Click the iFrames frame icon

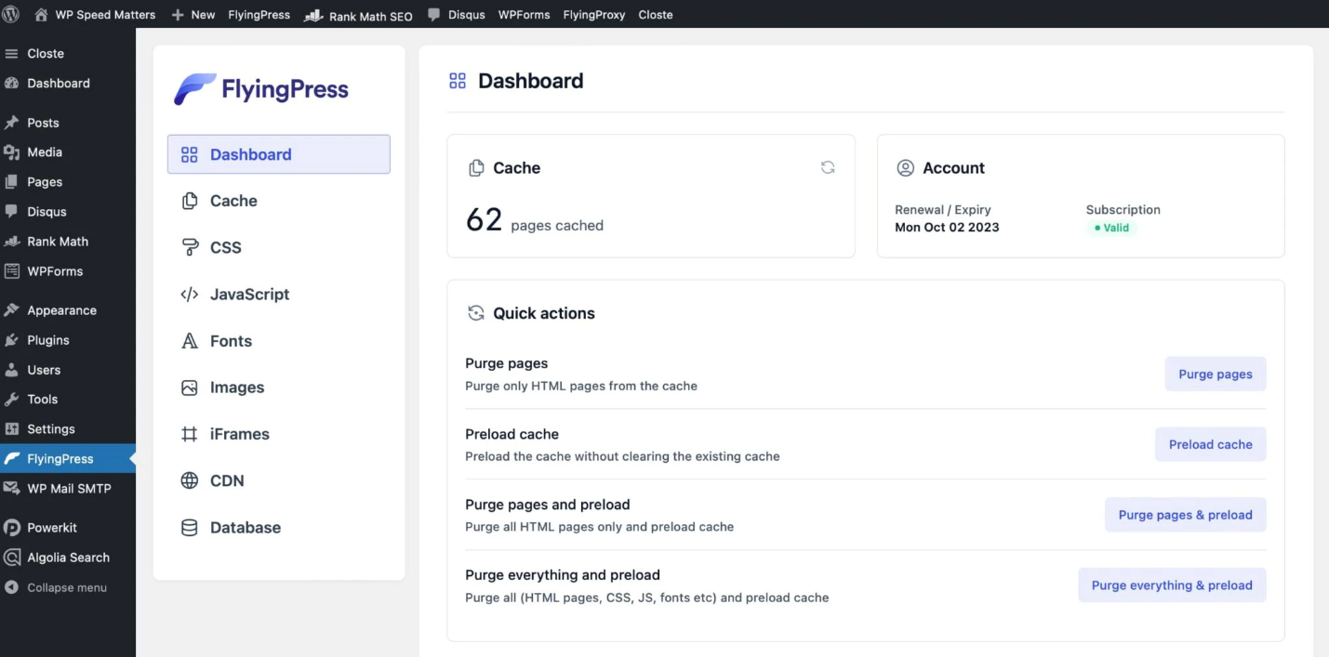click(190, 434)
